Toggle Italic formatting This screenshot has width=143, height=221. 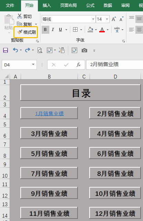click(53, 30)
